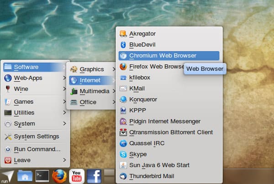Click the KMail envelope icon
This screenshot has width=274, height=184.
(123, 89)
